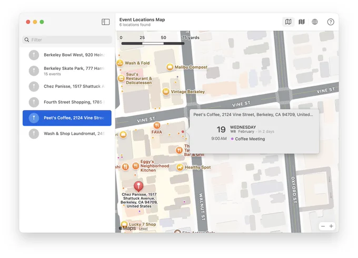358x258 pixels.
Task: Click the date 19 in the popup
Action: pyautogui.click(x=221, y=129)
